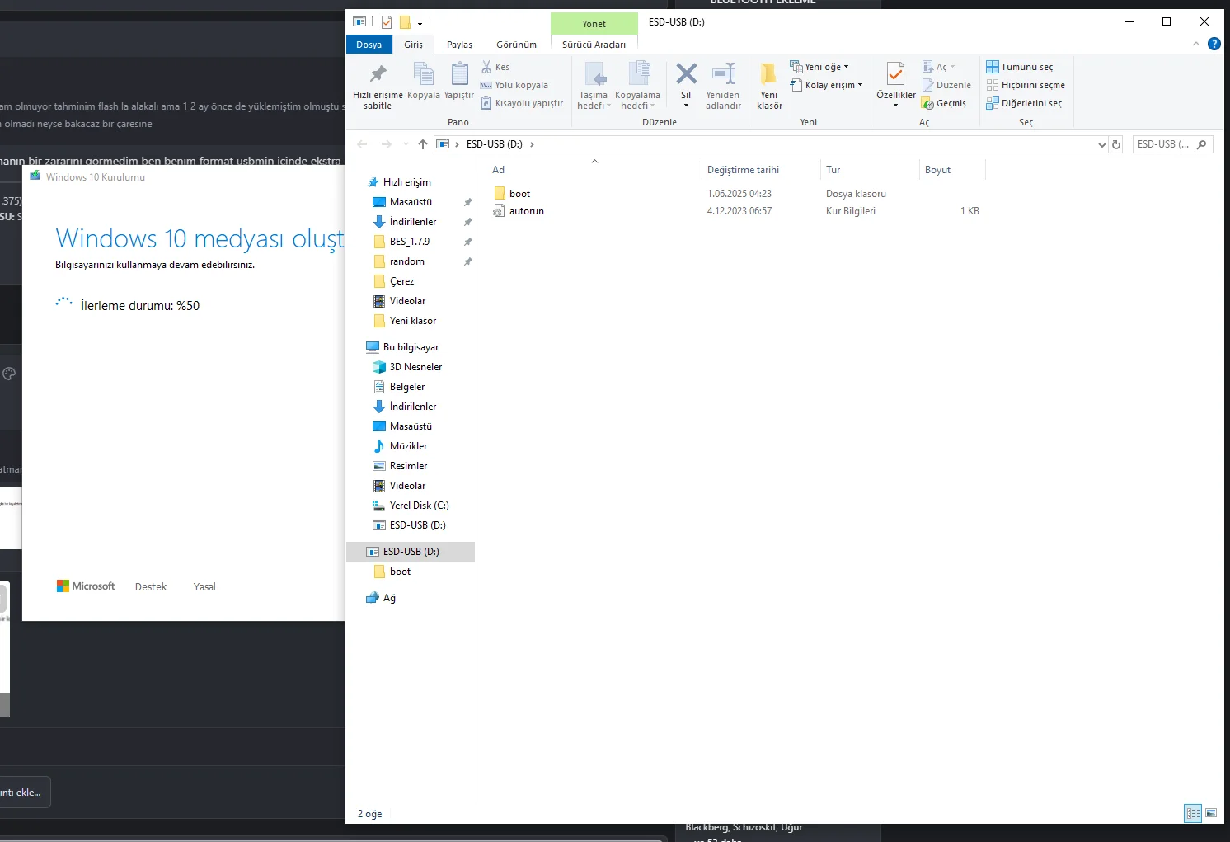Open the Yeni öğe dropdown

(819, 67)
